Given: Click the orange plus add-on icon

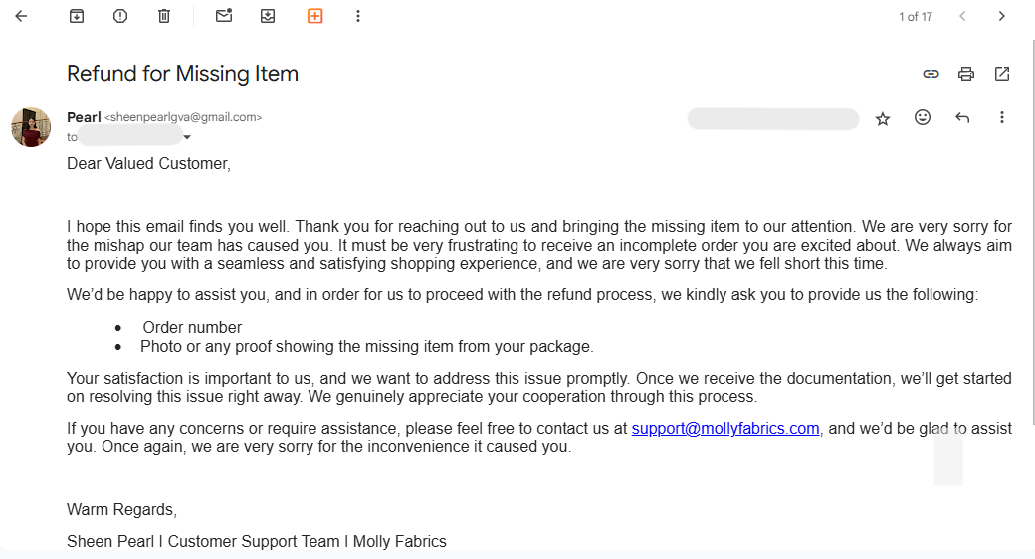Looking at the screenshot, I should 314,16.
